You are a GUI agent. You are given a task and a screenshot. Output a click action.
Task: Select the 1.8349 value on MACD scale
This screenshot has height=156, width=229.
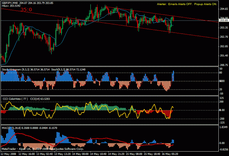click(x=224, y=127)
